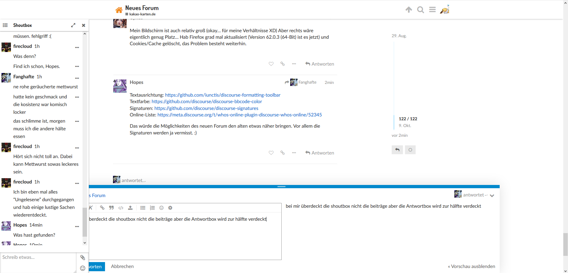
Task: Open the Shoutbox channel list menu
Action: coord(5,25)
